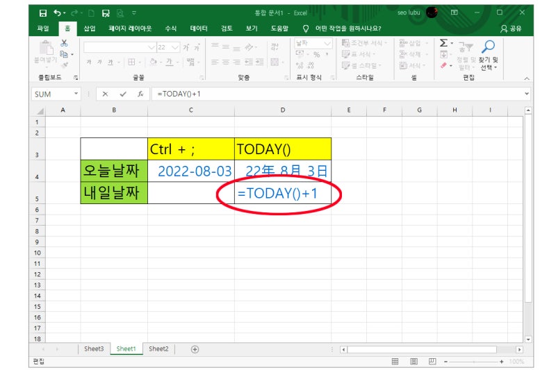Switch to Page Layout view icon
This screenshot has height=370, width=556.
click(414, 362)
